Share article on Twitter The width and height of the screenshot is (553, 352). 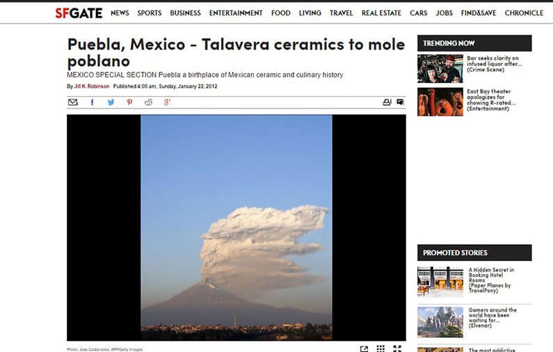(111, 102)
